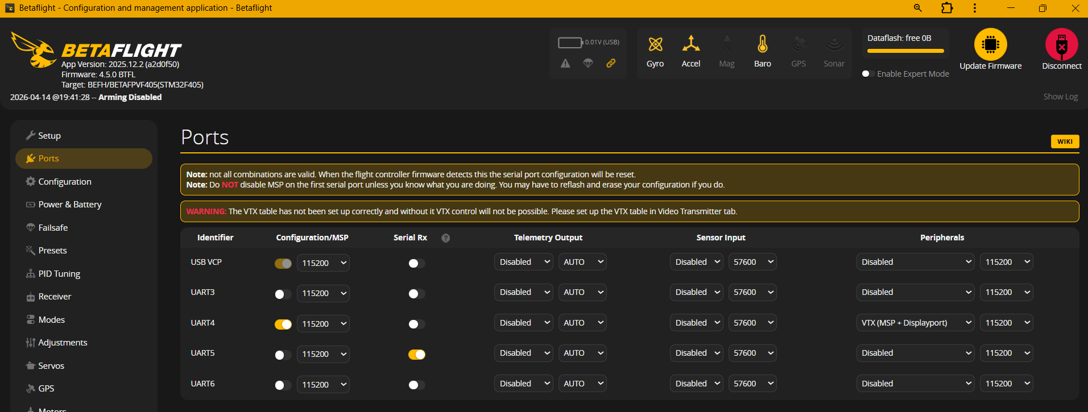Open the WIKI button
Screen dimensions: 1088x412
click(x=1065, y=142)
